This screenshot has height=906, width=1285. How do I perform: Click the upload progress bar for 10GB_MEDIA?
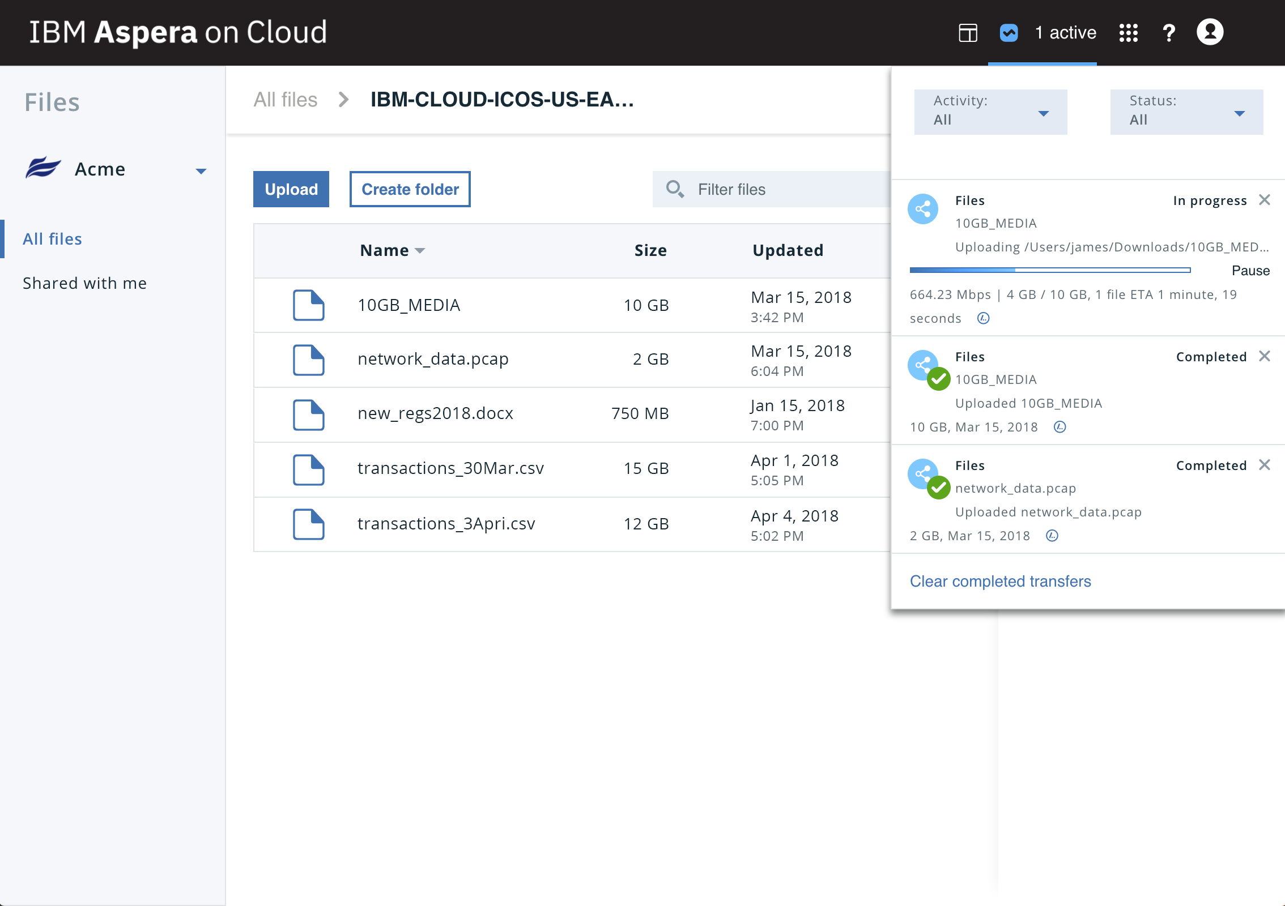(x=1051, y=271)
